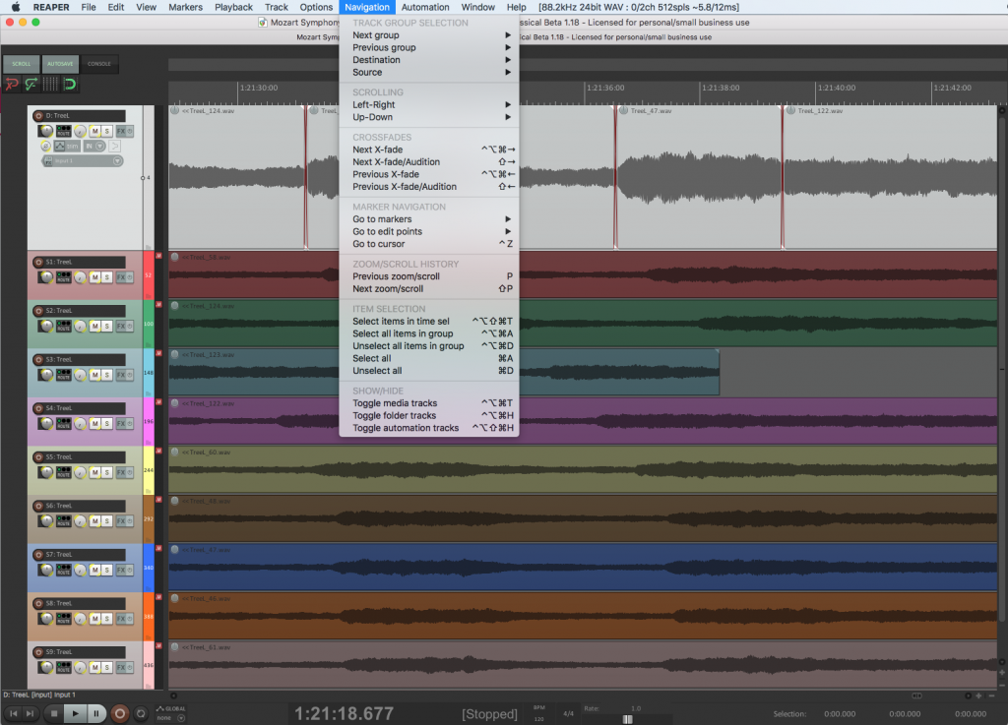Open Input 1 dropdown on D: TreeL track
The width and height of the screenshot is (1008, 725).
click(x=118, y=161)
